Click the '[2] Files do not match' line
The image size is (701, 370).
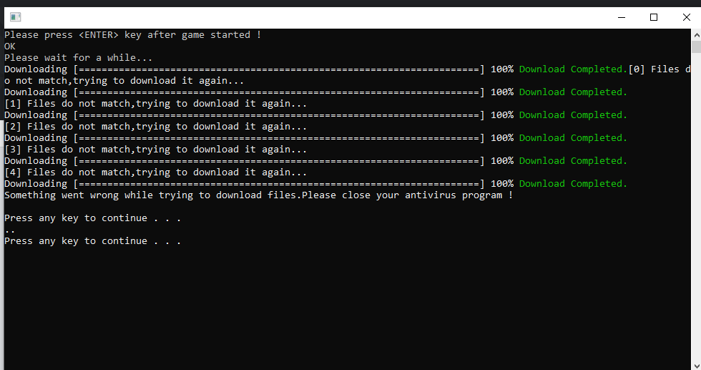pyautogui.click(x=156, y=127)
